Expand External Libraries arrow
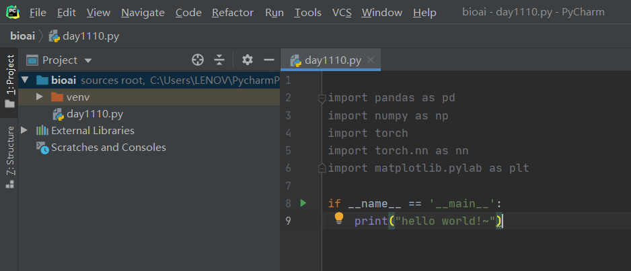 (24, 130)
